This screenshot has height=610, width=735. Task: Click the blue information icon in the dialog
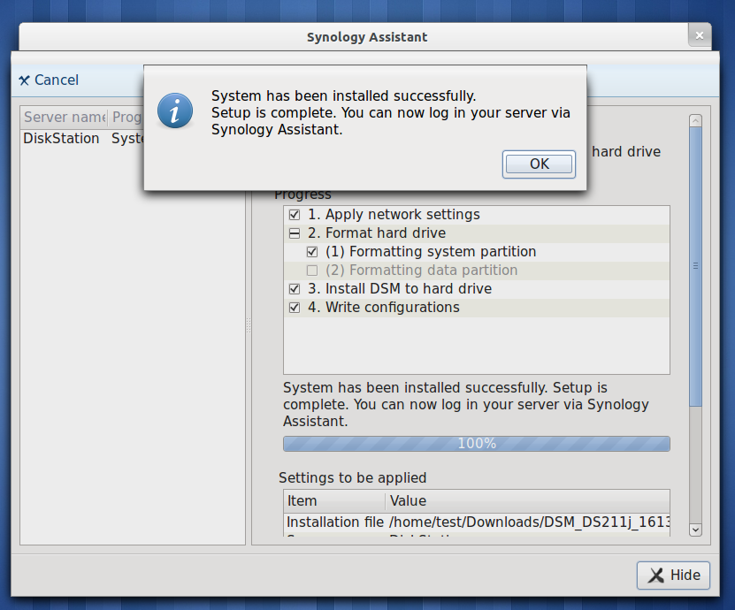coord(175,111)
